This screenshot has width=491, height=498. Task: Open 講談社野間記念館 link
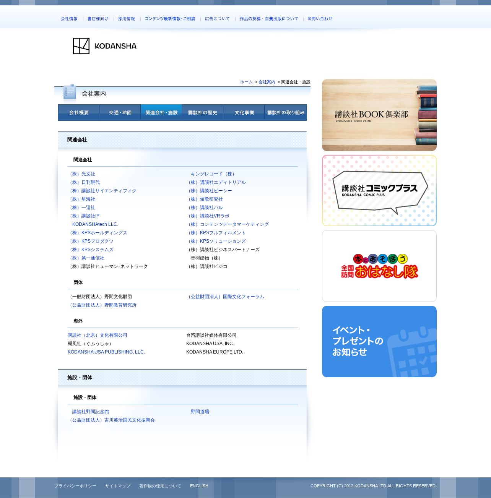tap(91, 412)
